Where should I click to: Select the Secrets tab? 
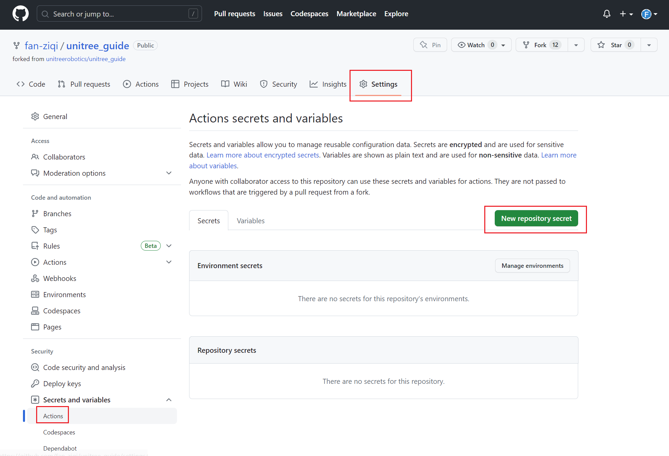(209, 221)
